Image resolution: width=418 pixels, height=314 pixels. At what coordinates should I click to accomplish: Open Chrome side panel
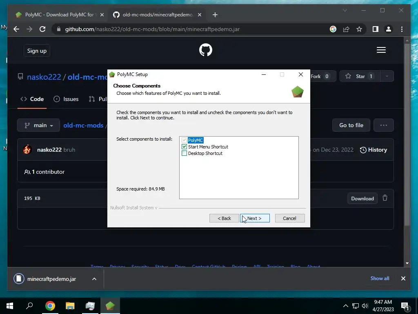(376, 29)
